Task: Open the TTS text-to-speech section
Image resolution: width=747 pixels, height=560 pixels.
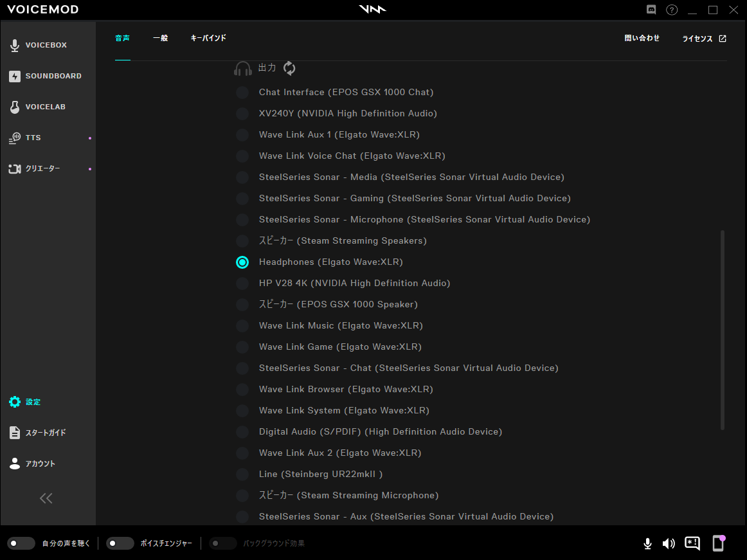Action: coord(25,138)
